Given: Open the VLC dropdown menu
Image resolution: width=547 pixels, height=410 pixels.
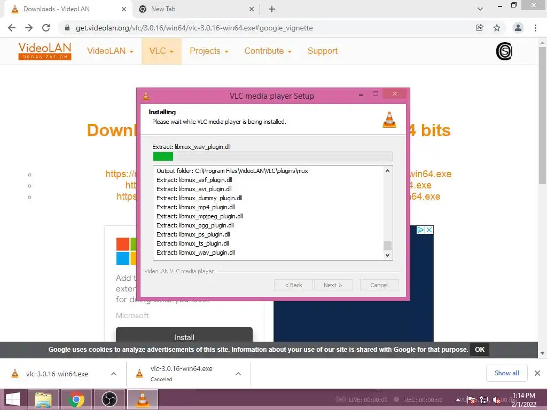Looking at the screenshot, I should click(x=161, y=51).
